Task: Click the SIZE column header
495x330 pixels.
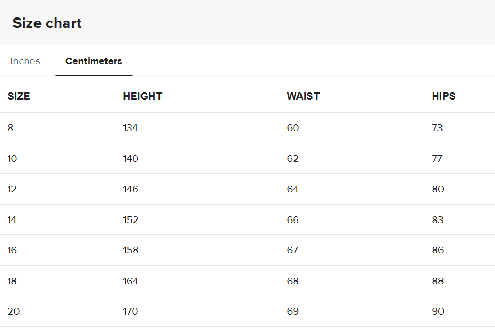Action: pos(19,96)
